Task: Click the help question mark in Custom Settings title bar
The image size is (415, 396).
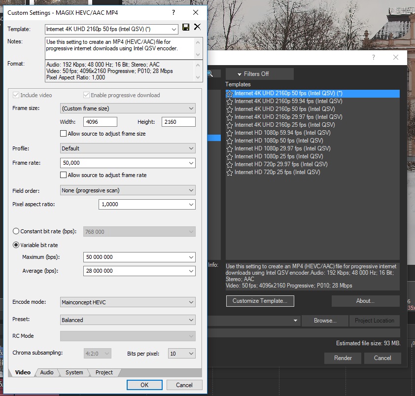Action: pos(173,12)
